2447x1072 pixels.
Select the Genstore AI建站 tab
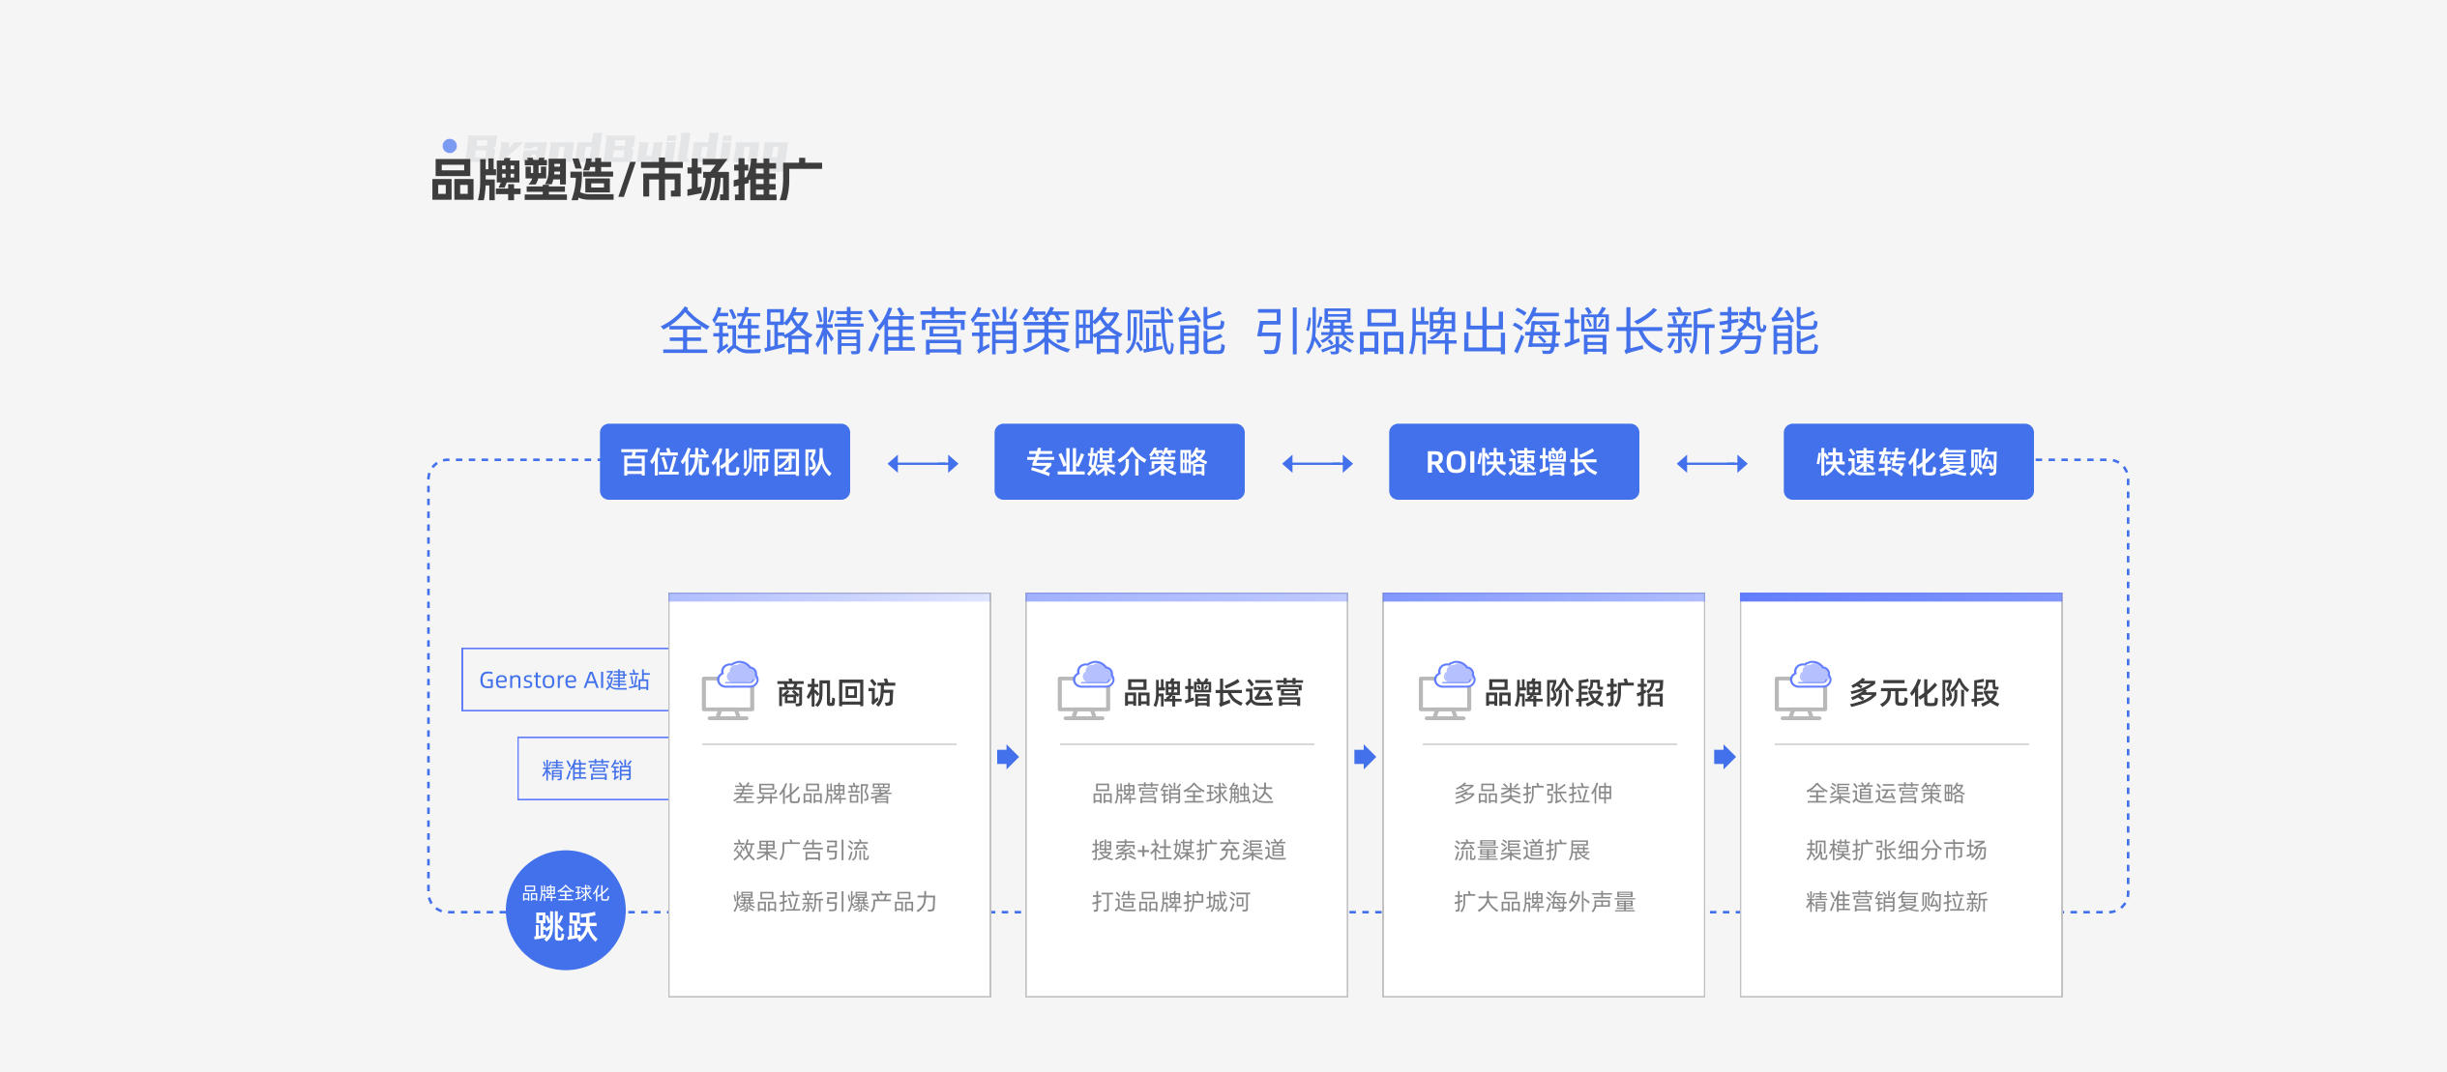(x=565, y=681)
